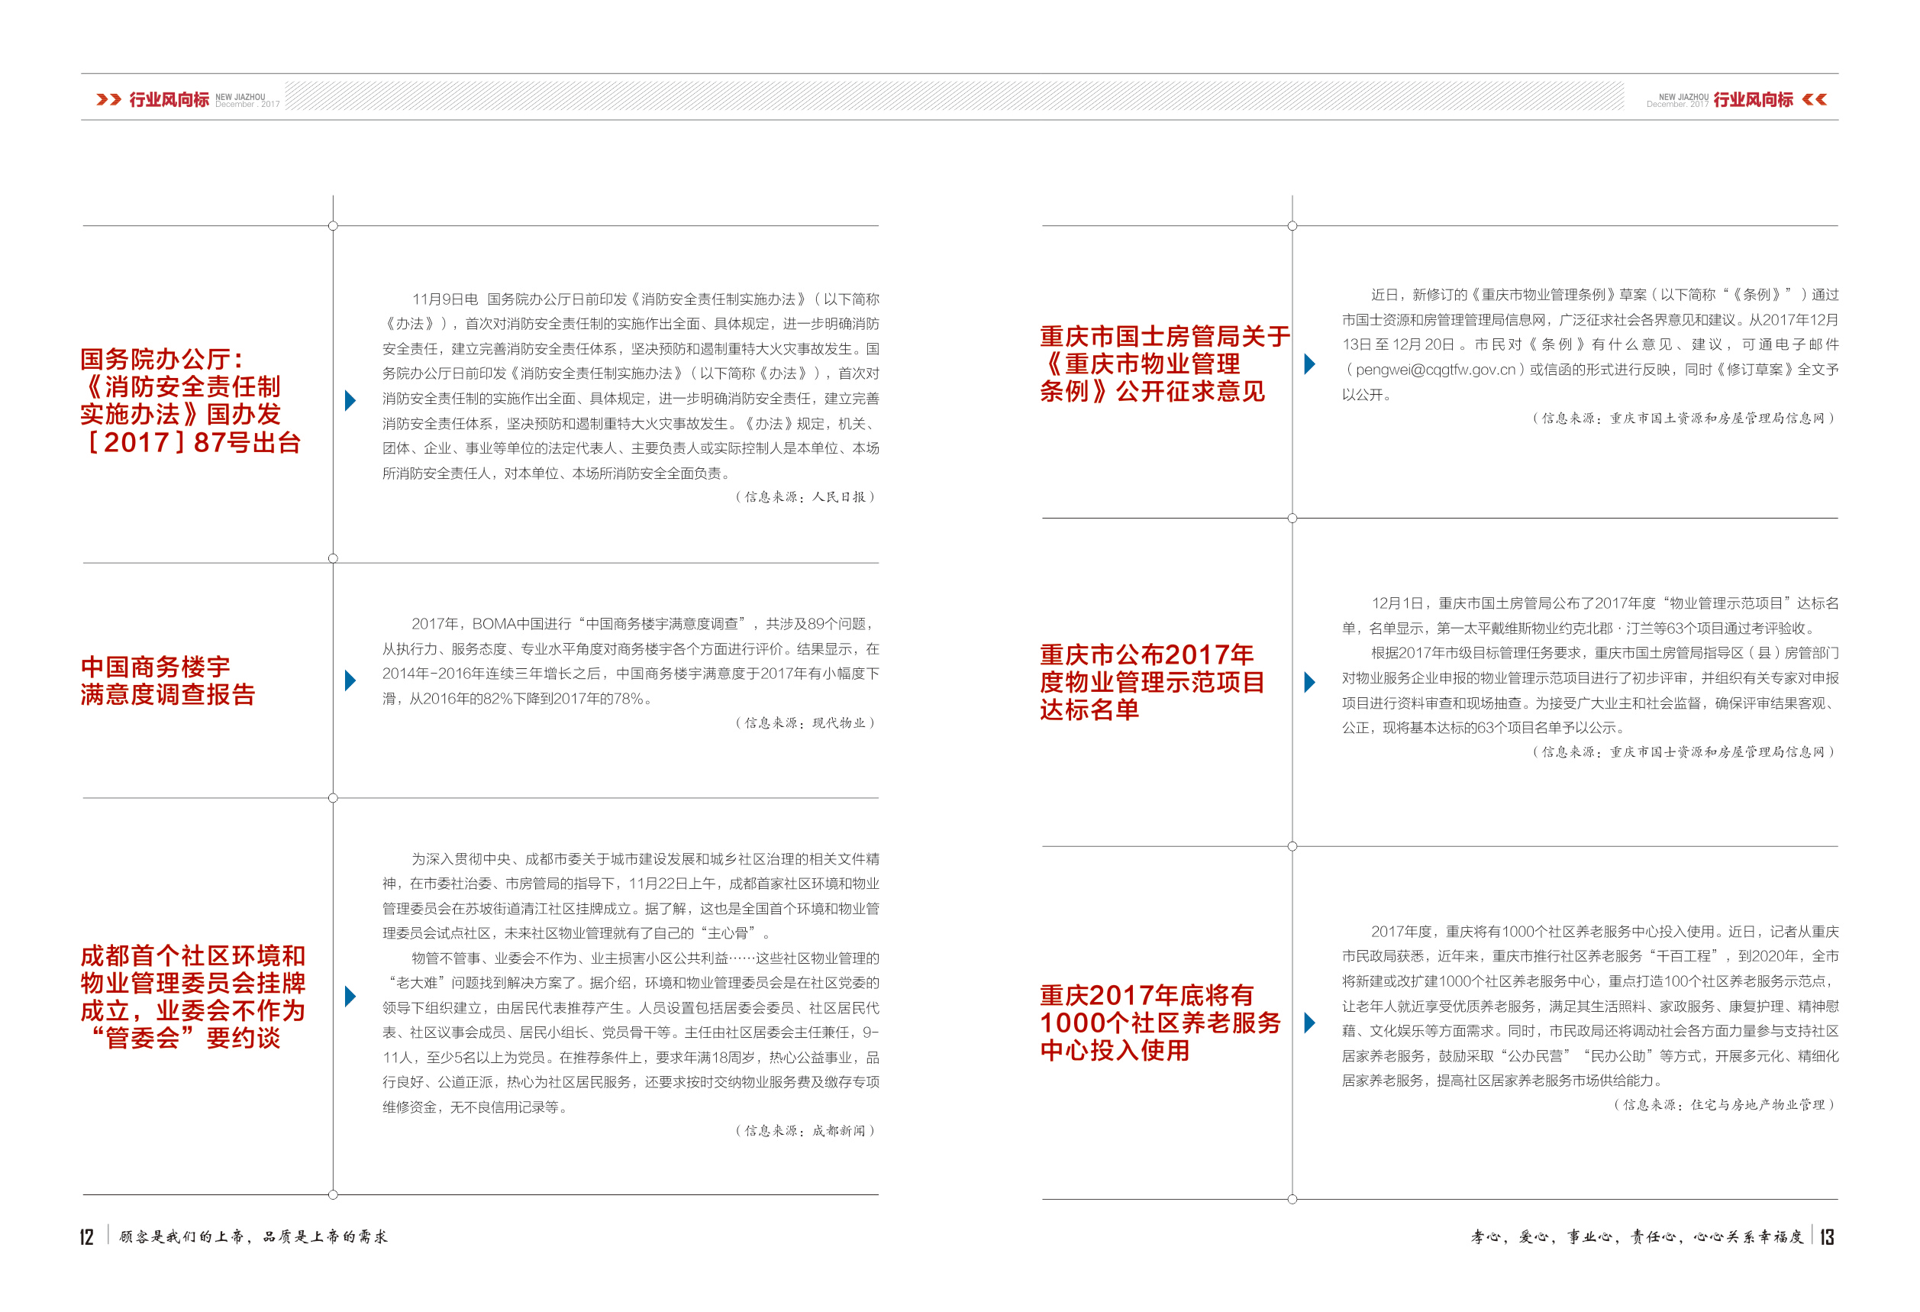
Task: Click the heading 成都首个社区环境和物业管理委员会
Action: click(193, 997)
